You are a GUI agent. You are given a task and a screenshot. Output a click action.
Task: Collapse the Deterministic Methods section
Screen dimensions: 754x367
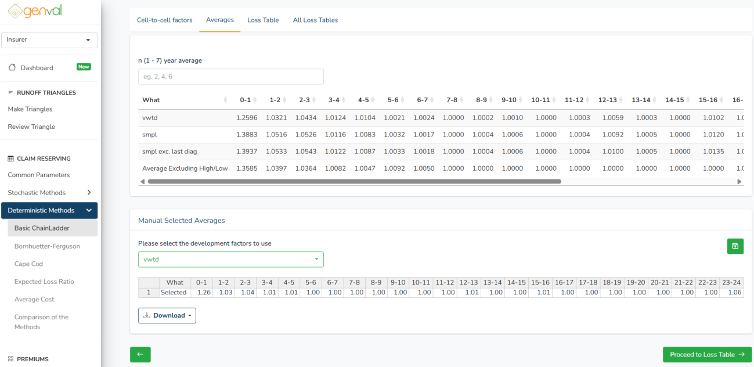pos(49,210)
